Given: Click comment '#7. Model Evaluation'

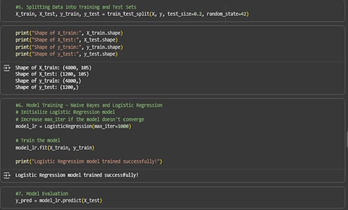Looking at the screenshot, I should pyautogui.click(x=42, y=194).
